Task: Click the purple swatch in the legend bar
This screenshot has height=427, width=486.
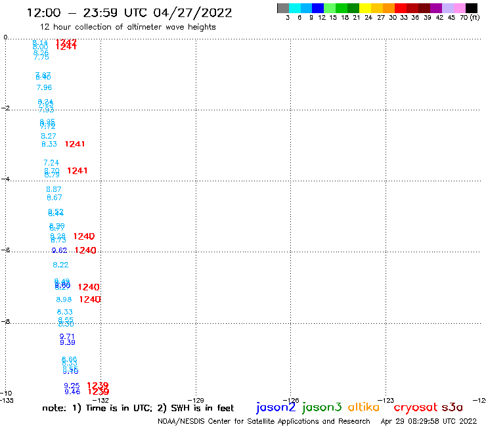Action: [436, 8]
